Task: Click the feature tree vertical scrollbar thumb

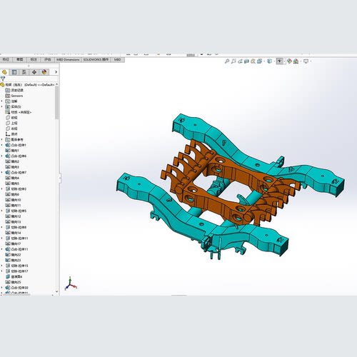Action: point(56,102)
